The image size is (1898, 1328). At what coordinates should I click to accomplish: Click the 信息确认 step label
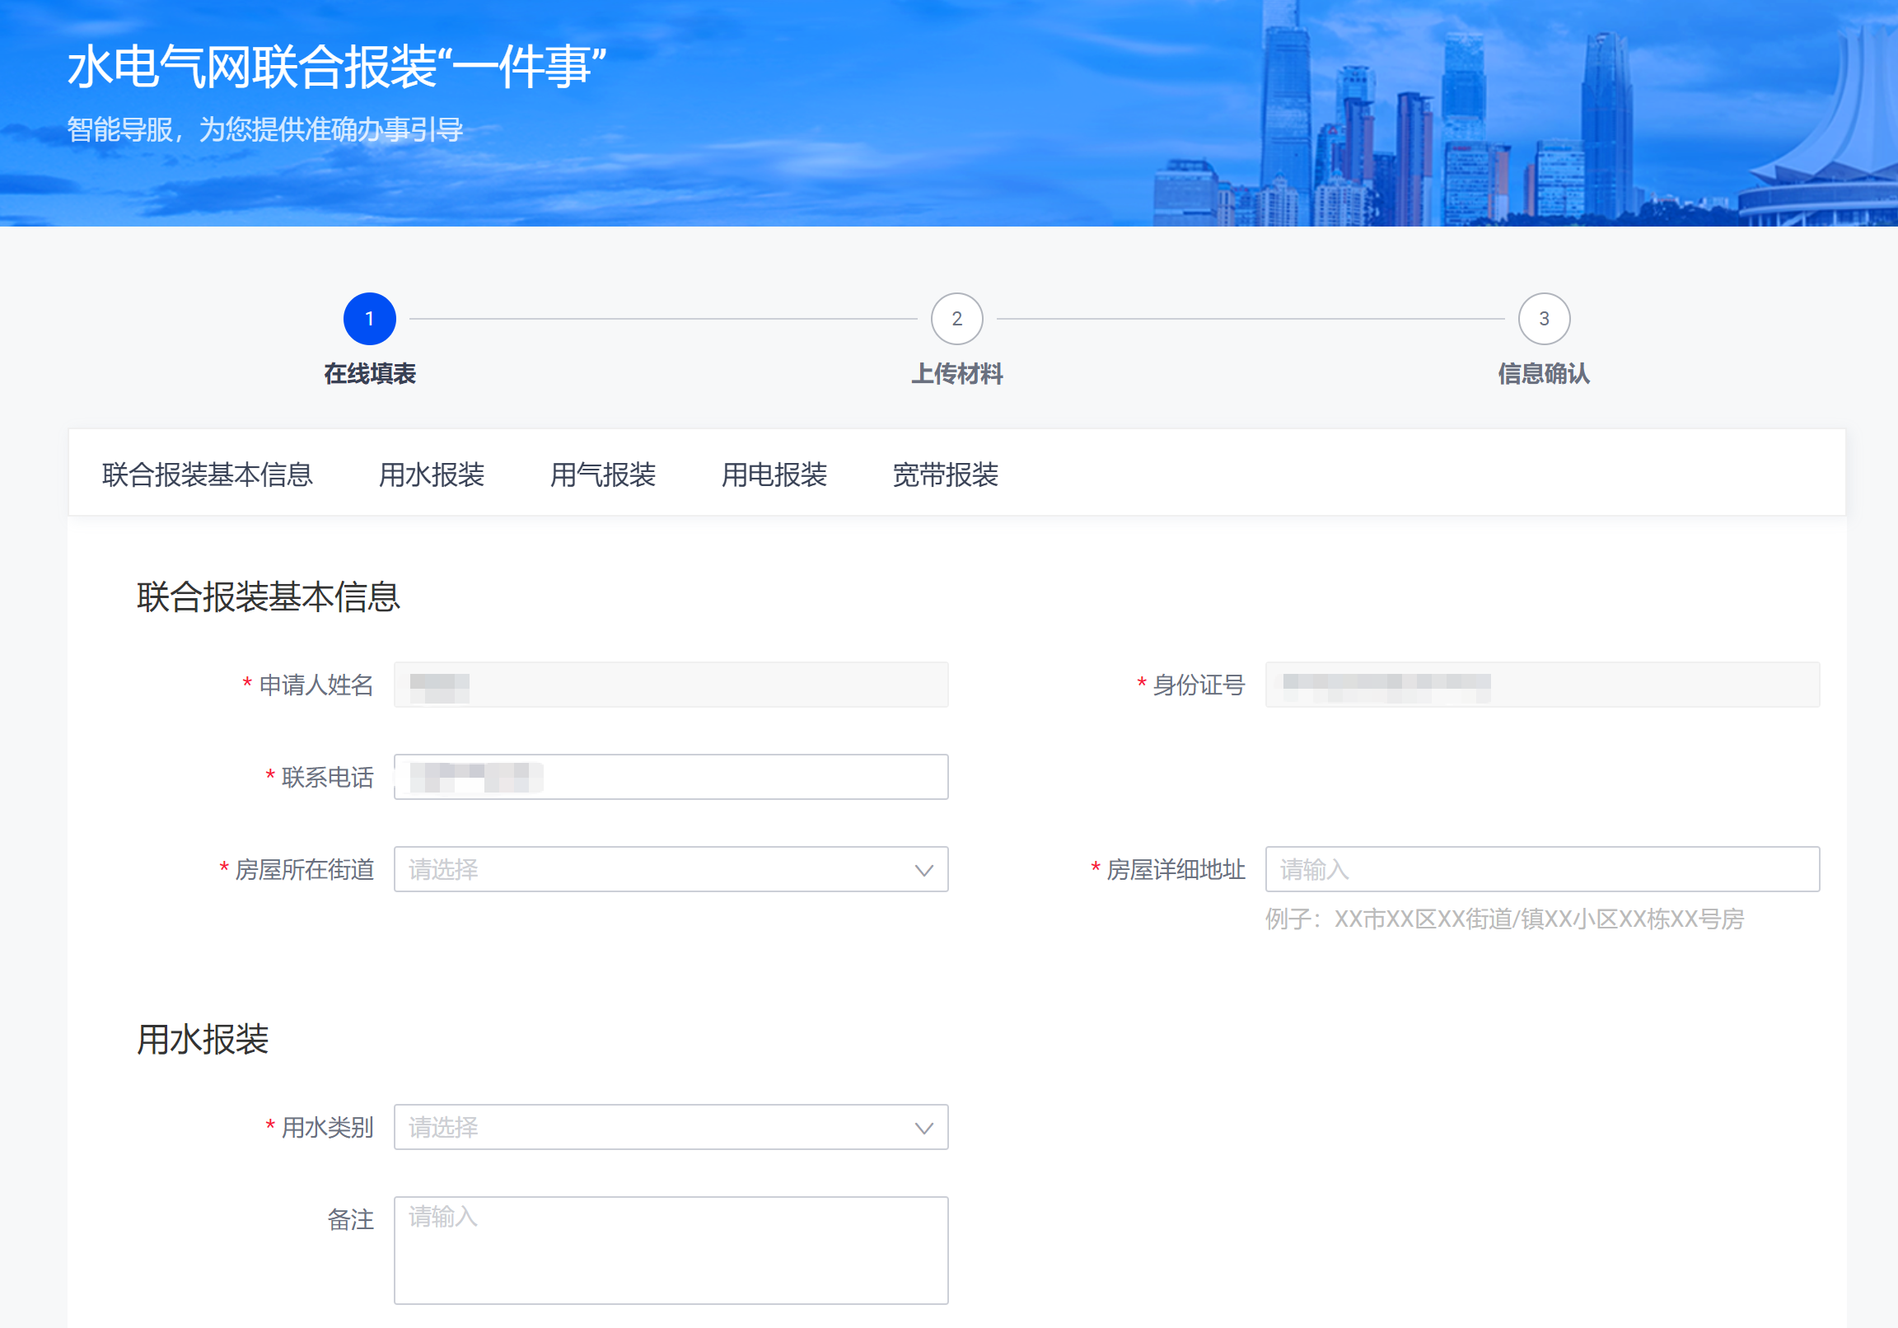pos(1544,374)
